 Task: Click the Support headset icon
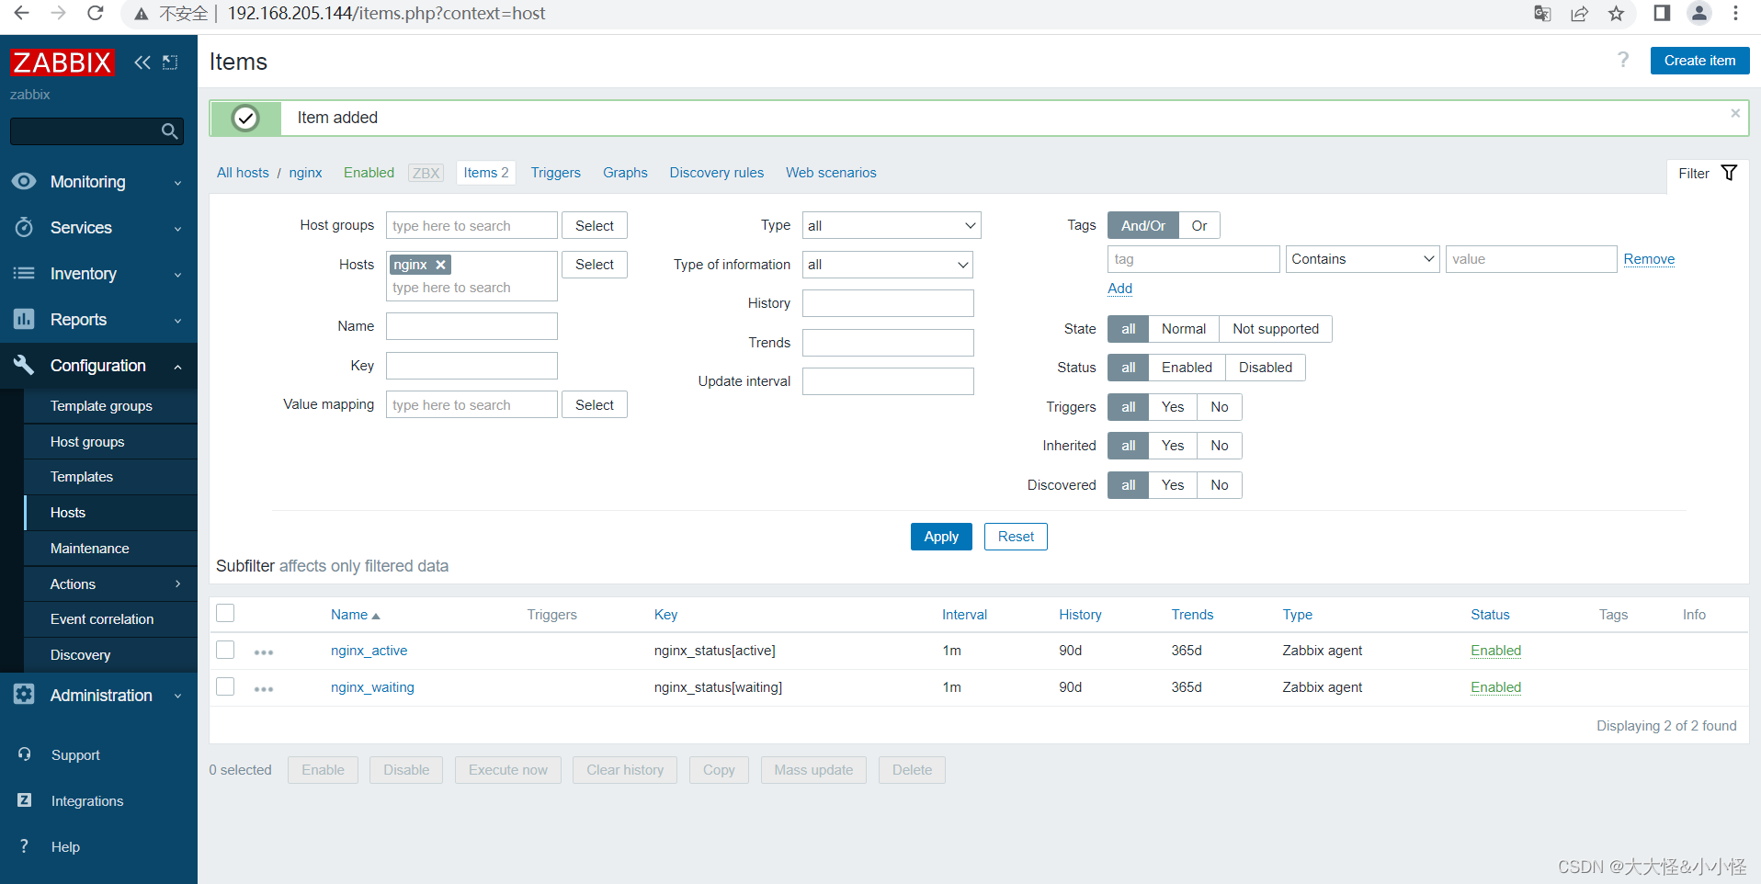pos(25,754)
